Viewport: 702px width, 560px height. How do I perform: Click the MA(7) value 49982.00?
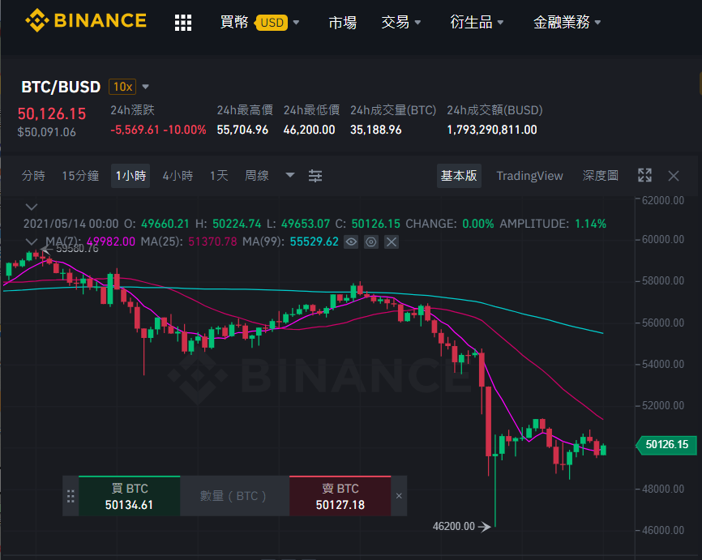tap(110, 242)
